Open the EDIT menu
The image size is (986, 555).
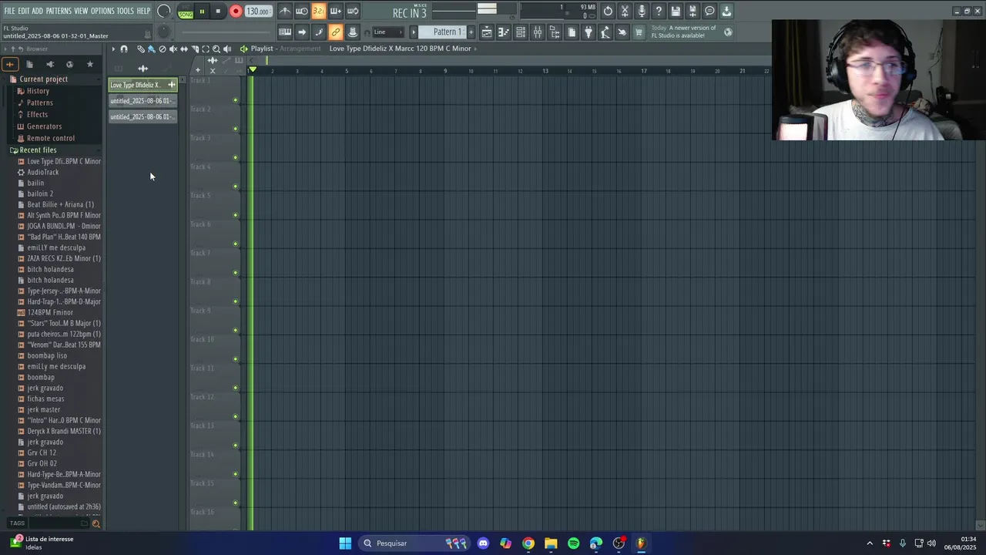24,11
